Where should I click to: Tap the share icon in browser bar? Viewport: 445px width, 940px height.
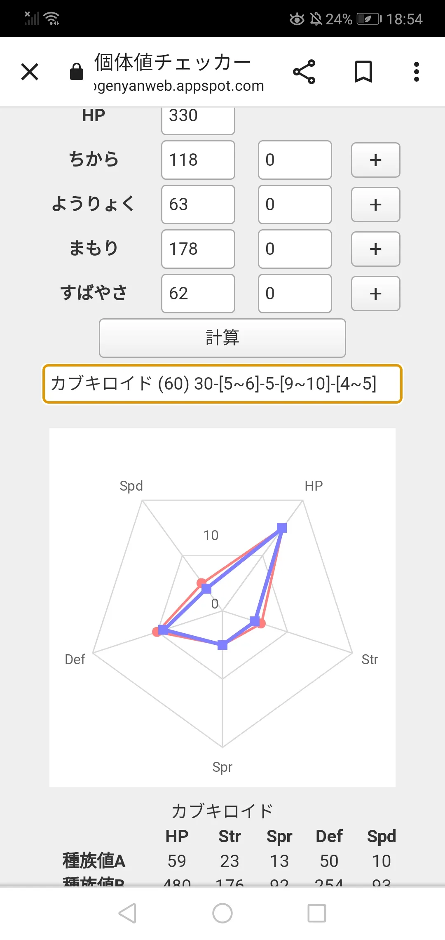pos(304,72)
